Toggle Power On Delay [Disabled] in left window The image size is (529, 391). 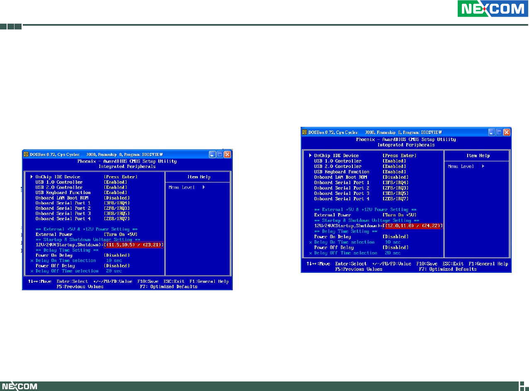point(116,255)
